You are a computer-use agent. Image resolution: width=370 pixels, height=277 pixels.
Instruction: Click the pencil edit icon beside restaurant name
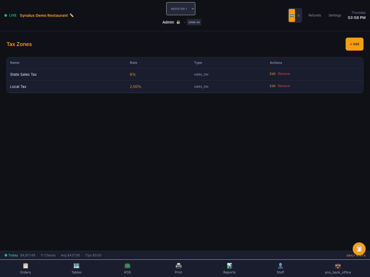tap(72, 15)
